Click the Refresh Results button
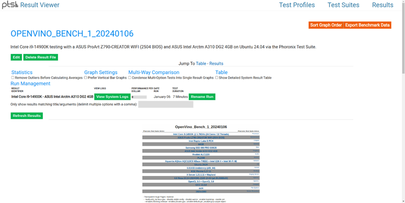Viewport: 405px width, 203px height. [27, 116]
